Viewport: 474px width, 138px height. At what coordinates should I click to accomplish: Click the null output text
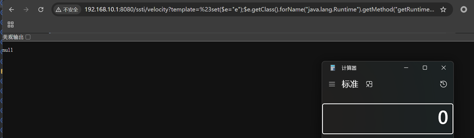tap(8, 50)
